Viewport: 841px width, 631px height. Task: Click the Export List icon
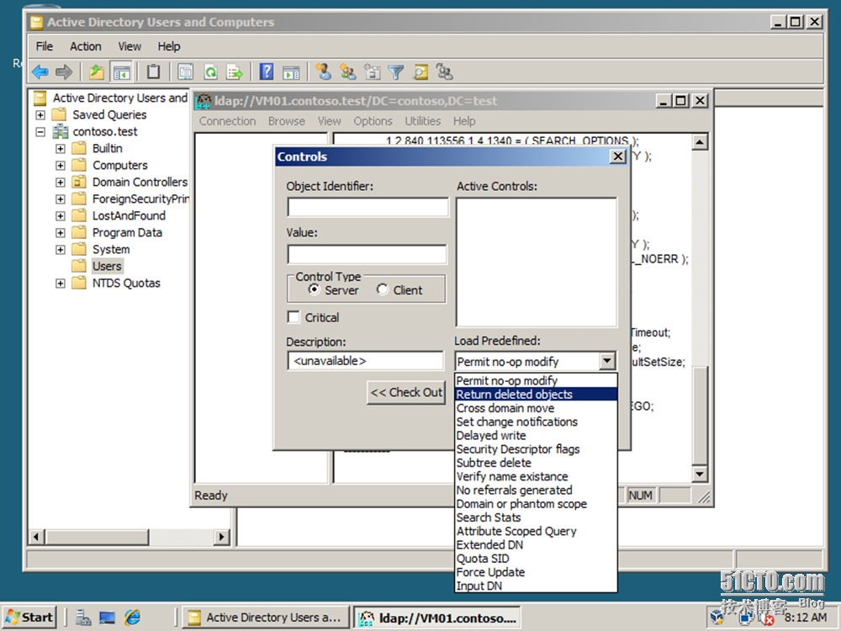(x=235, y=72)
